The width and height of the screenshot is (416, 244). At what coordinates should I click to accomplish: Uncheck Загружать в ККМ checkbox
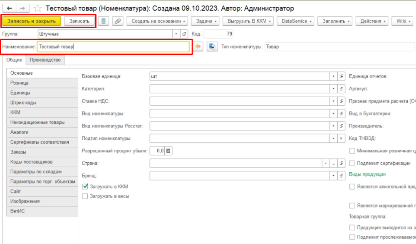tap(85, 187)
